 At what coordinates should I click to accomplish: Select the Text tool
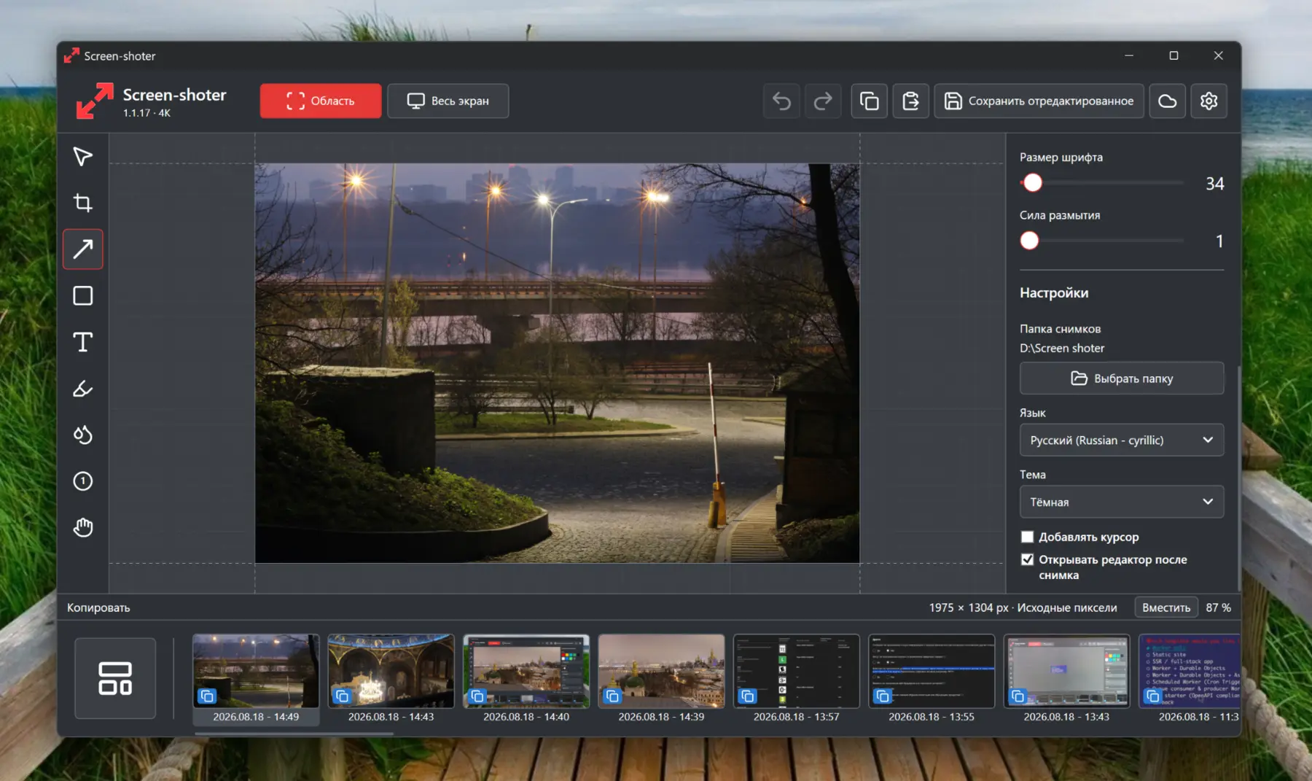[x=82, y=342]
